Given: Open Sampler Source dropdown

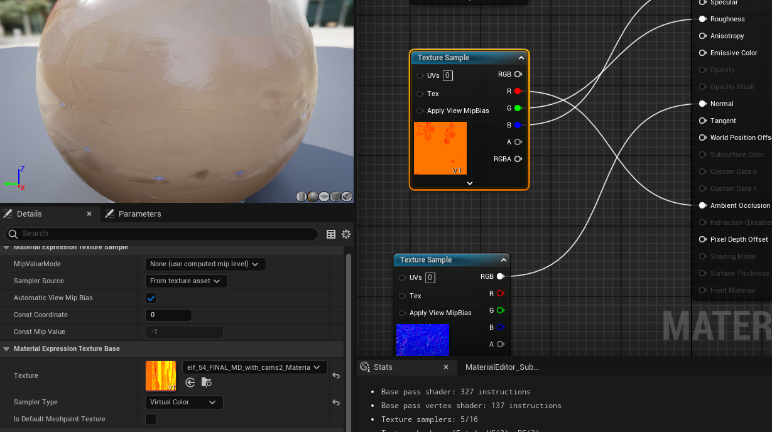Looking at the screenshot, I should [186, 281].
